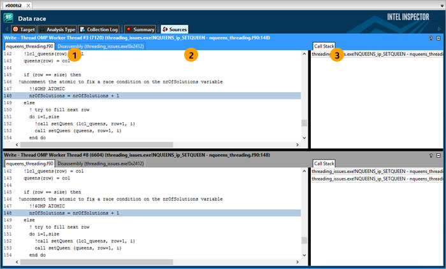The width and height of the screenshot is (446, 269).
Task: Open the Target tab
Action: (x=24, y=29)
